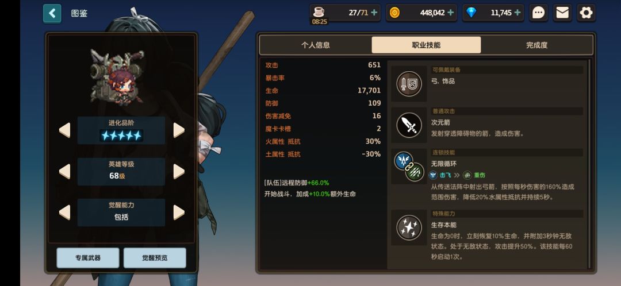The height and width of the screenshot is (286, 621).
Task: Open the chat bubble icon
Action: [x=538, y=13]
